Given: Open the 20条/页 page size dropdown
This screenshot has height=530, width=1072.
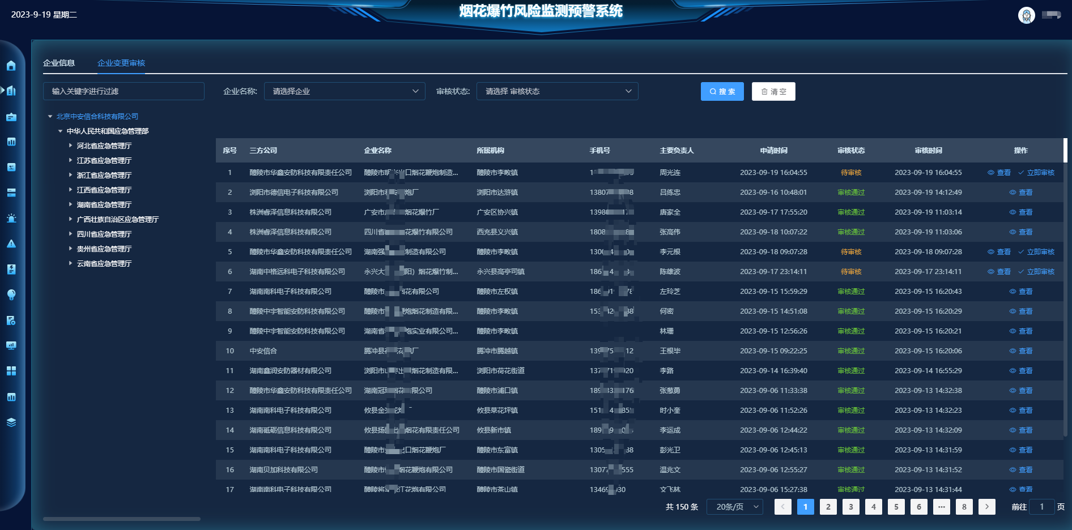Looking at the screenshot, I should (735, 507).
